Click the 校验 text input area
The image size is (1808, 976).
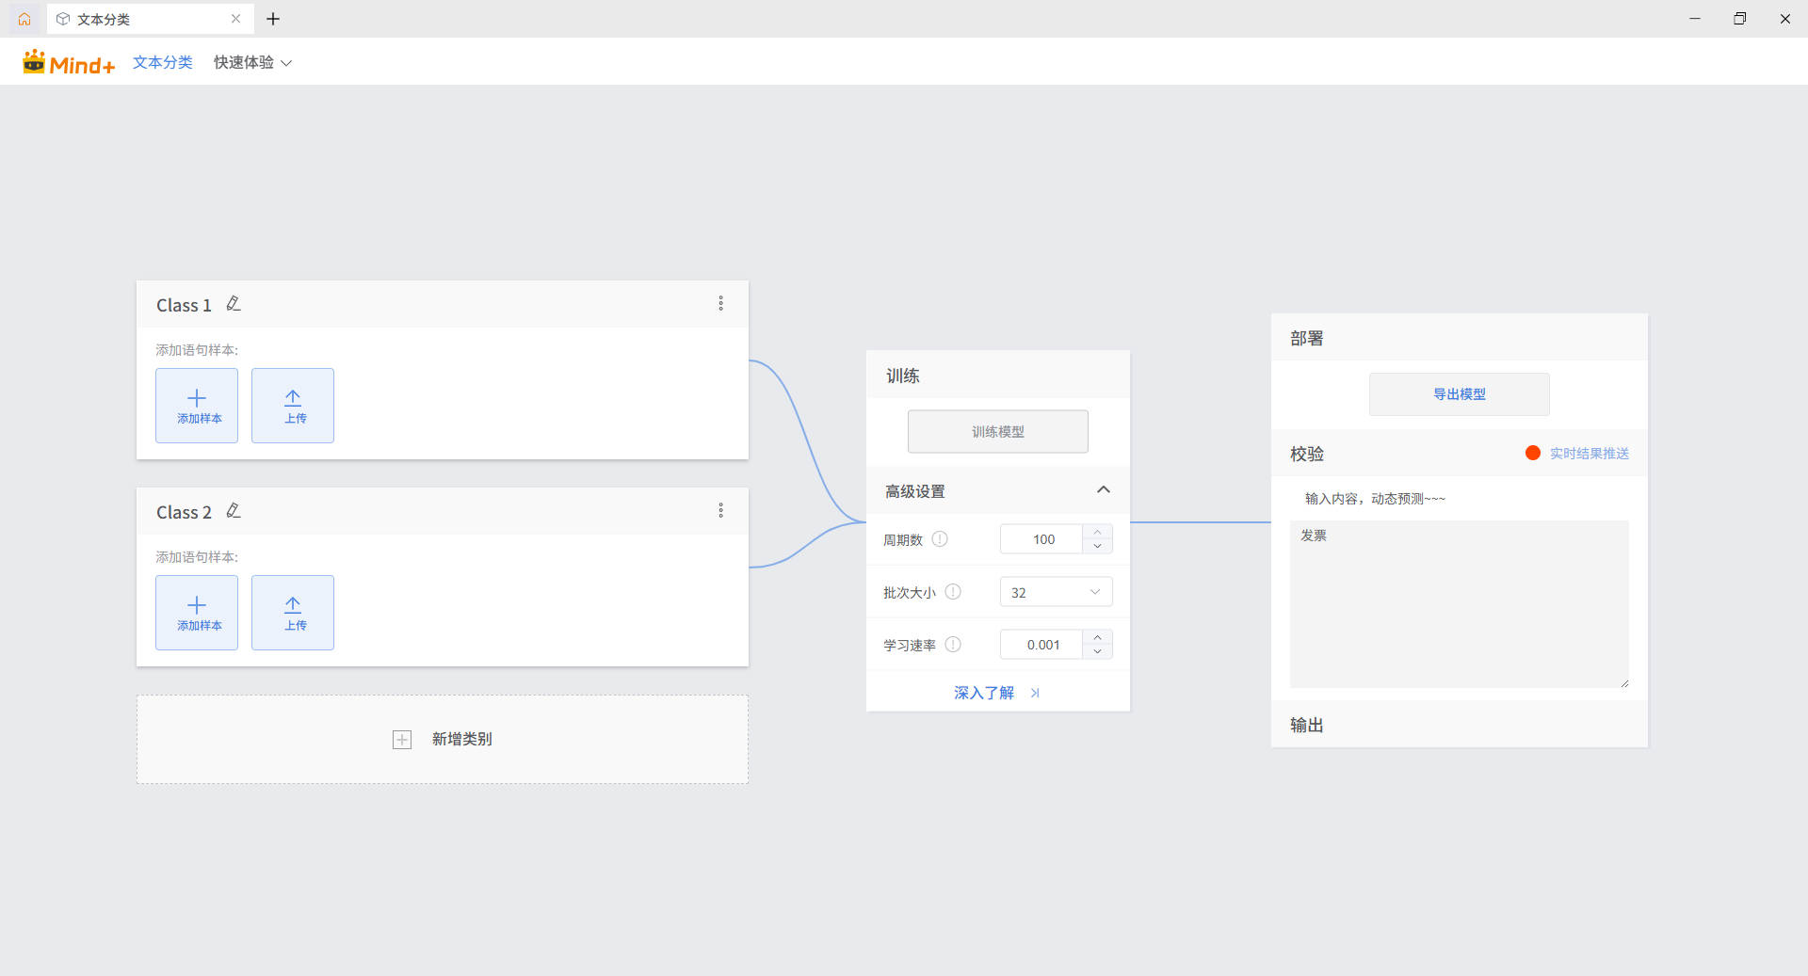(x=1460, y=604)
